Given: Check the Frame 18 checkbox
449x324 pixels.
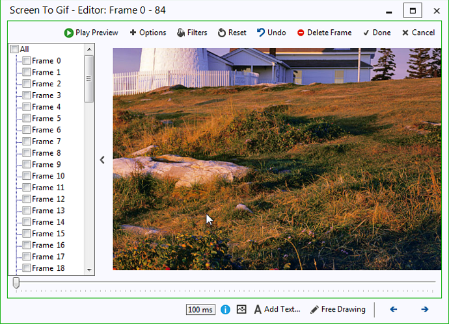Looking at the screenshot, I should click(x=26, y=268).
